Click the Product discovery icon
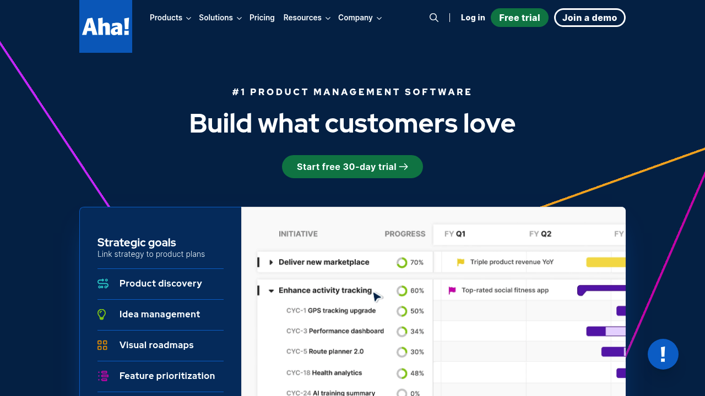This screenshot has width=705, height=396. coord(103,284)
